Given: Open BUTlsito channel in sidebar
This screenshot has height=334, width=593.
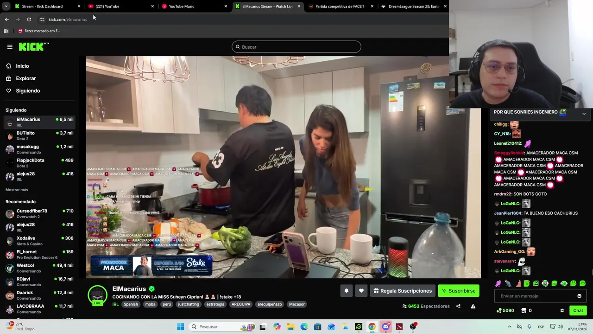Looking at the screenshot, I should [39, 135].
